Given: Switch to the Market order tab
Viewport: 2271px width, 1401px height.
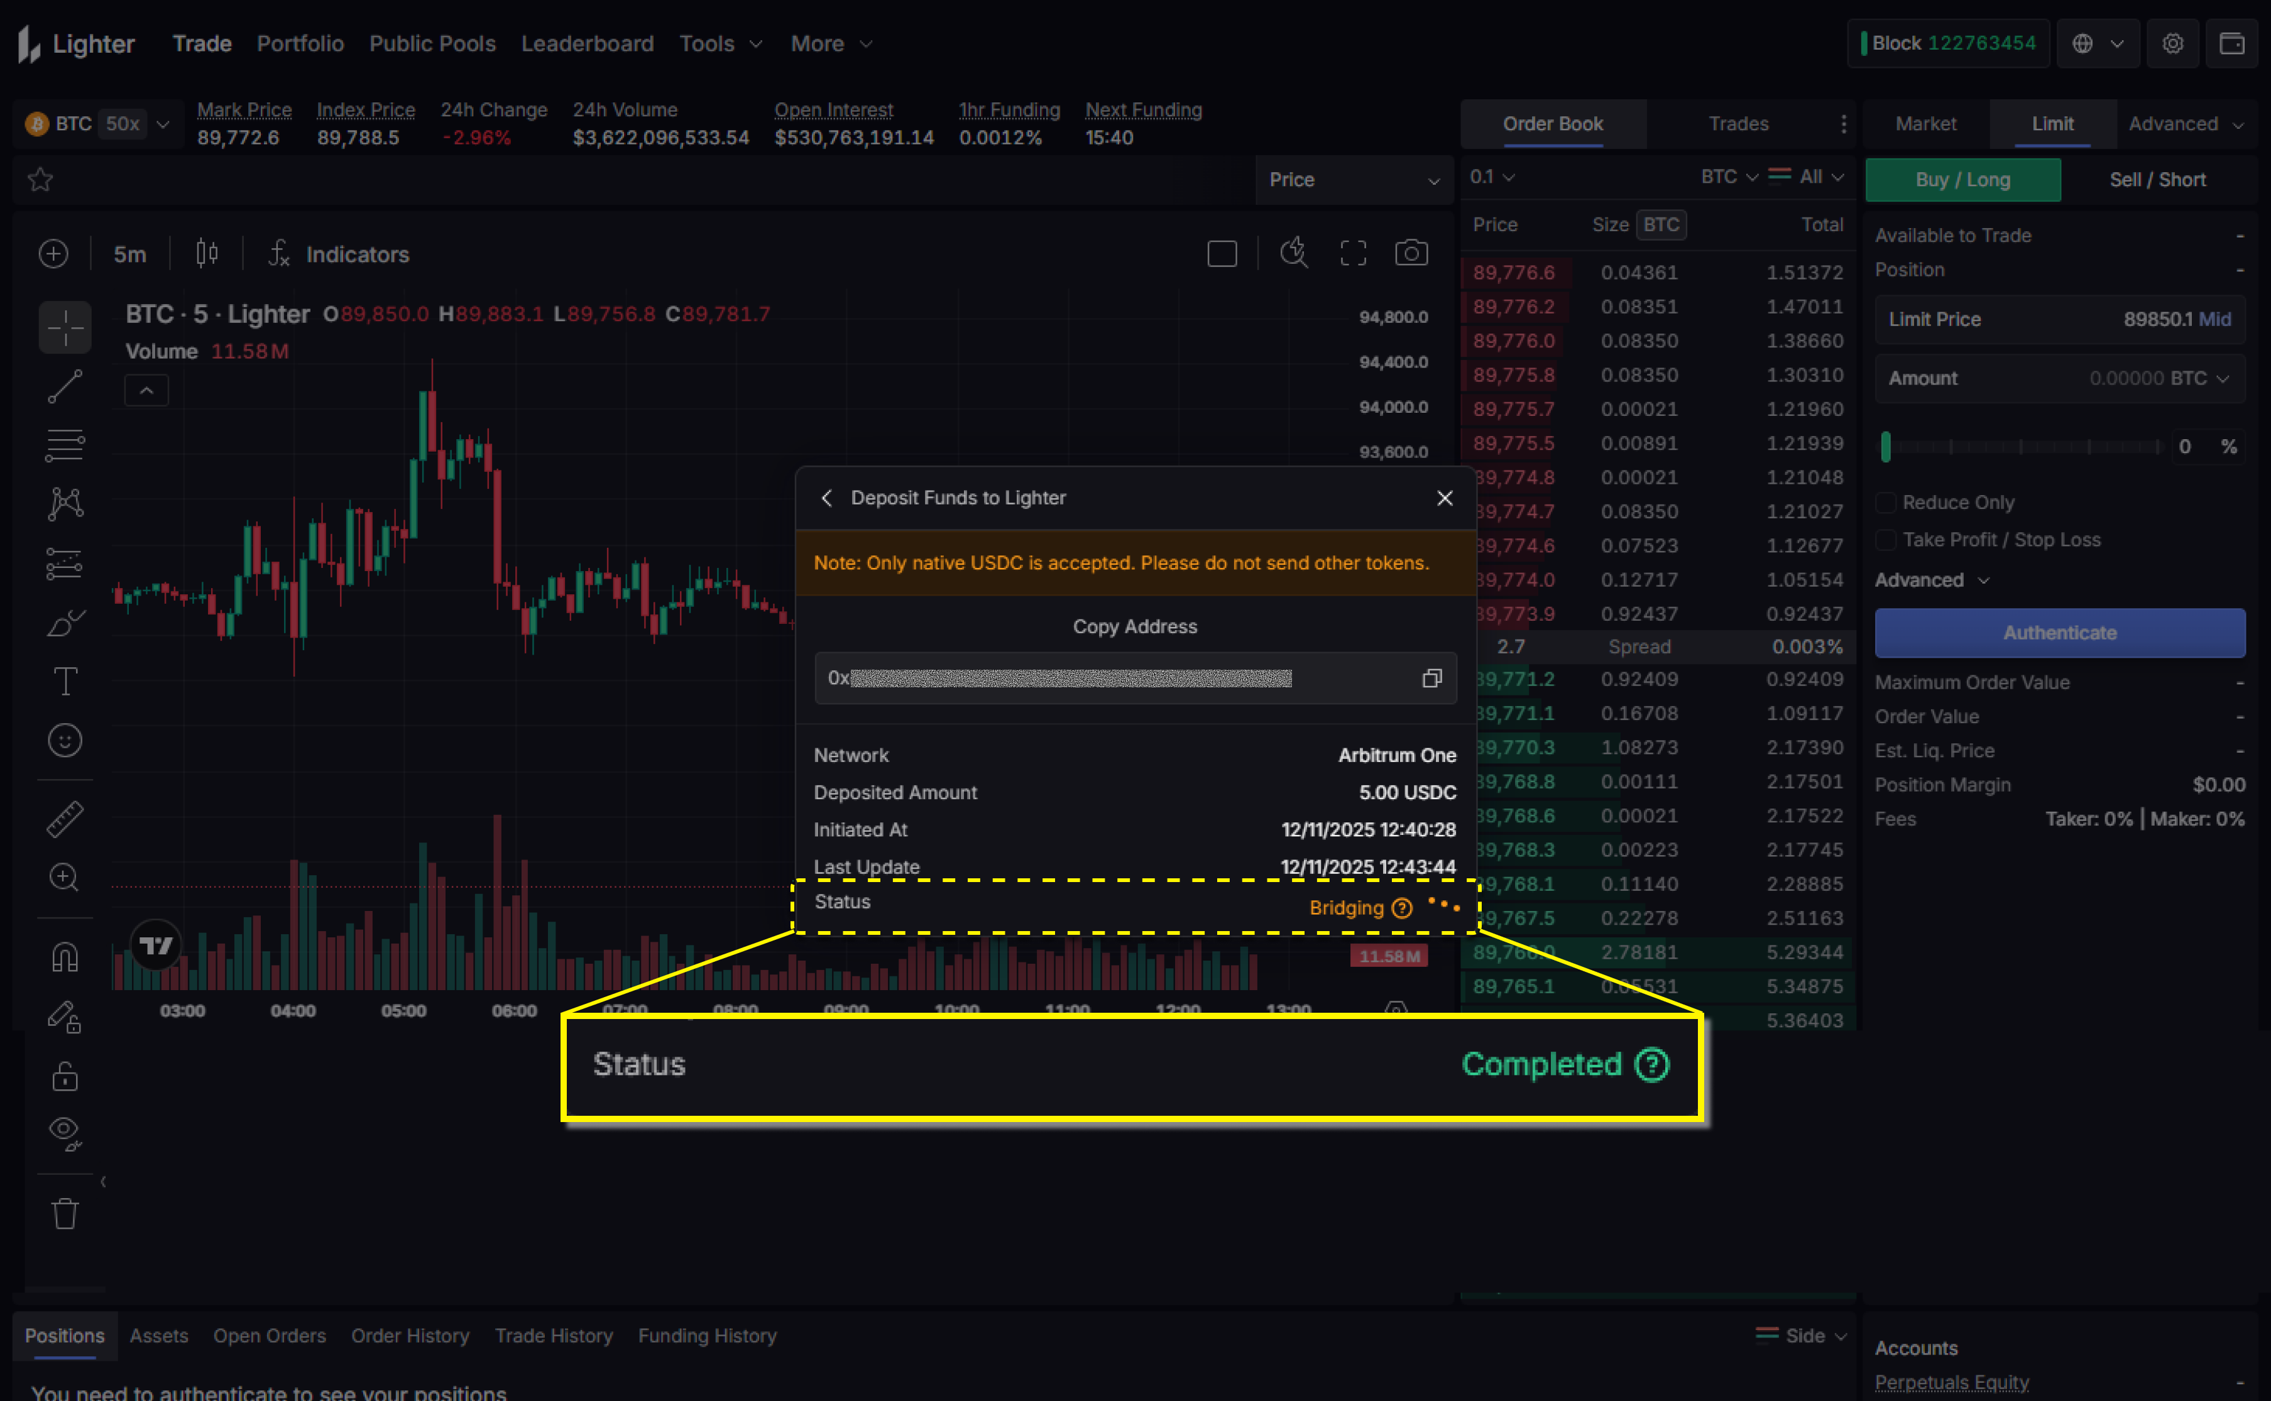Looking at the screenshot, I should click(x=1925, y=123).
